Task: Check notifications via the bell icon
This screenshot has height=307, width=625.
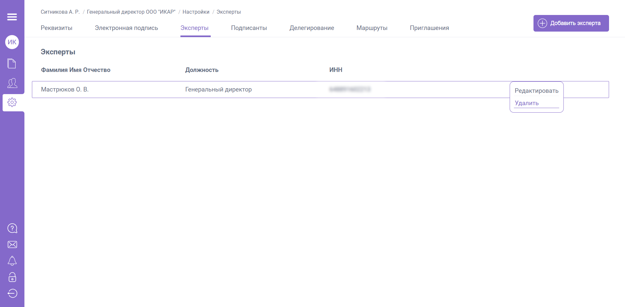Action: click(12, 261)
